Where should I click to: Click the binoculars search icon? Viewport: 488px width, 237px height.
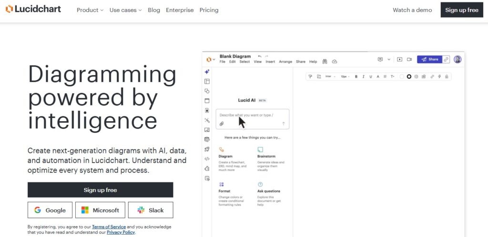[x=325, y=61]
